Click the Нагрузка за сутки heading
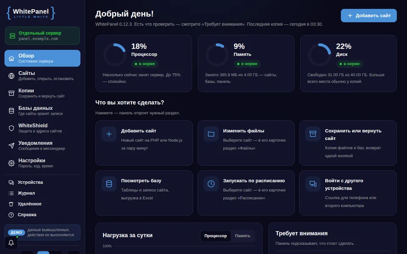This screenshot has height=254, width=407. [128, 235]
